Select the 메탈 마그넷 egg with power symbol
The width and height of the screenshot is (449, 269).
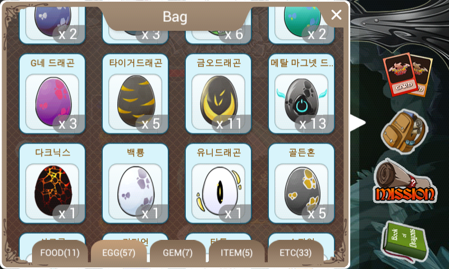[x=301, y=94]
